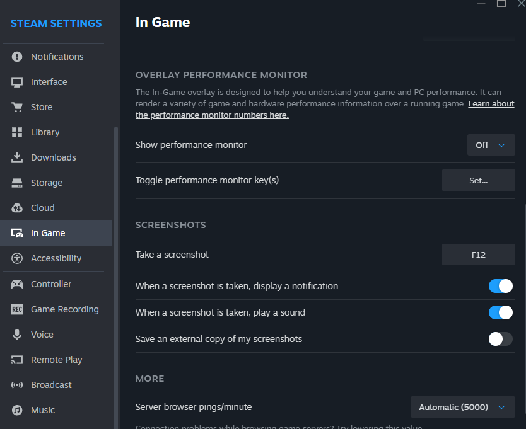Click the Storage drive icon

[x=17, y=183]
